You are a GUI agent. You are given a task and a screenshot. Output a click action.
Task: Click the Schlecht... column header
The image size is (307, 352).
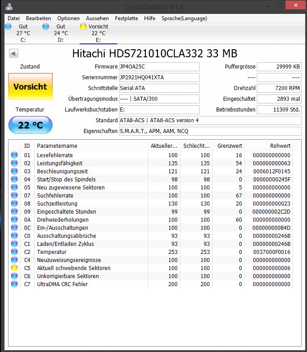tap(196, 146)
